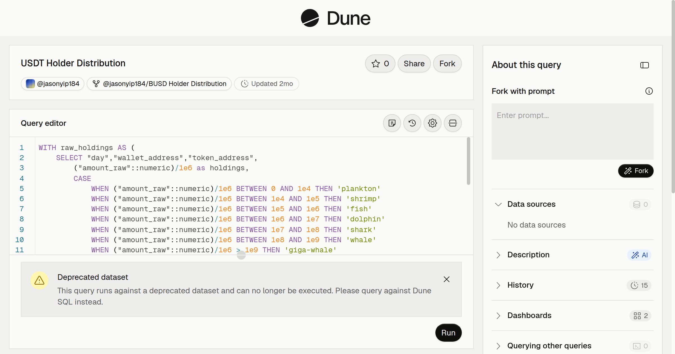Image resolution: width=675 pixels, height=354 pixels.
Task: Click the yellow warning triangle icon
Action: [x=39, y=280]
